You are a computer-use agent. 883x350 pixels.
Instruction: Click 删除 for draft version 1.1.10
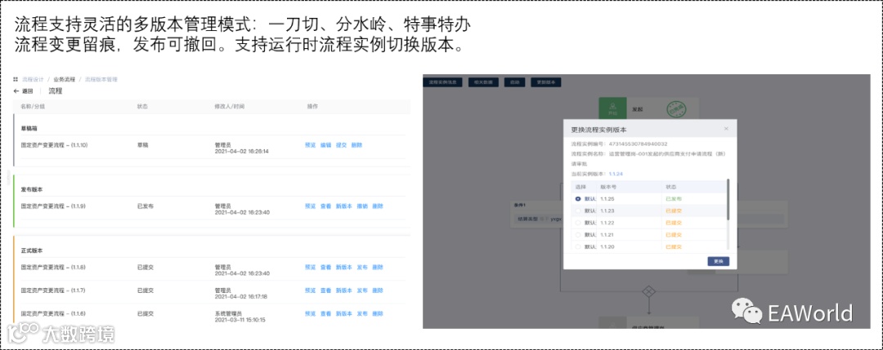tap(356, 145)
